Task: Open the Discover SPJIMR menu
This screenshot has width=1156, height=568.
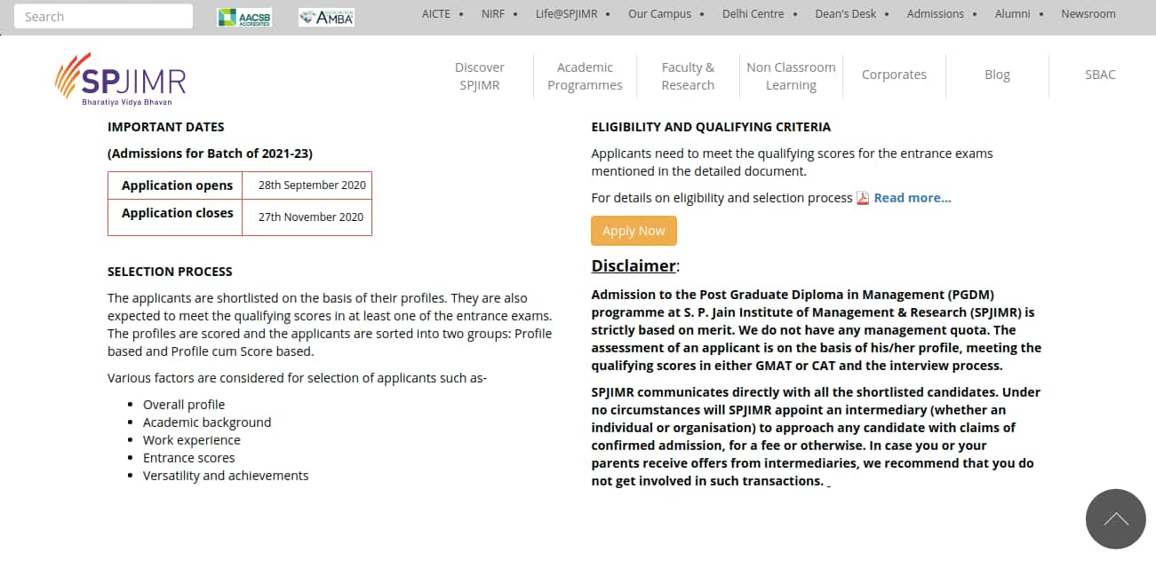Action: coord(479,76)
